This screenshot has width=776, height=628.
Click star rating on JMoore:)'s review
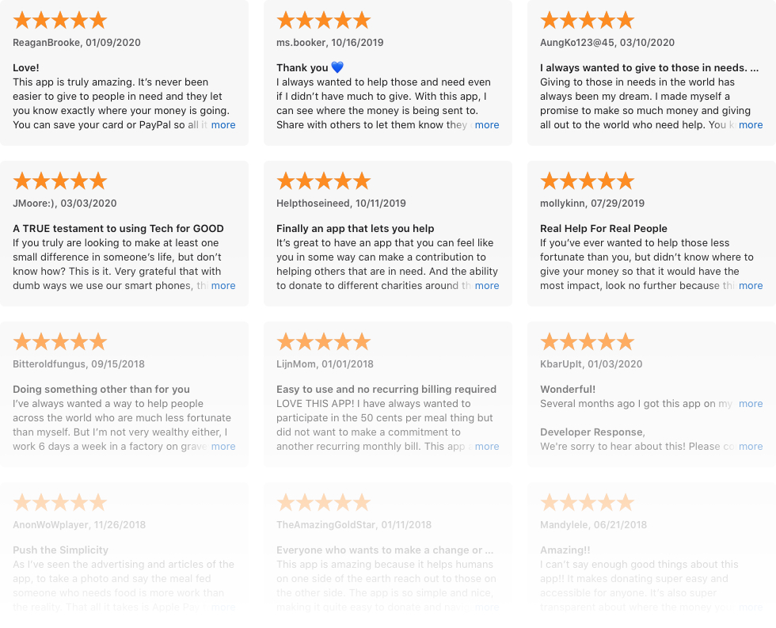coord(60,181)
